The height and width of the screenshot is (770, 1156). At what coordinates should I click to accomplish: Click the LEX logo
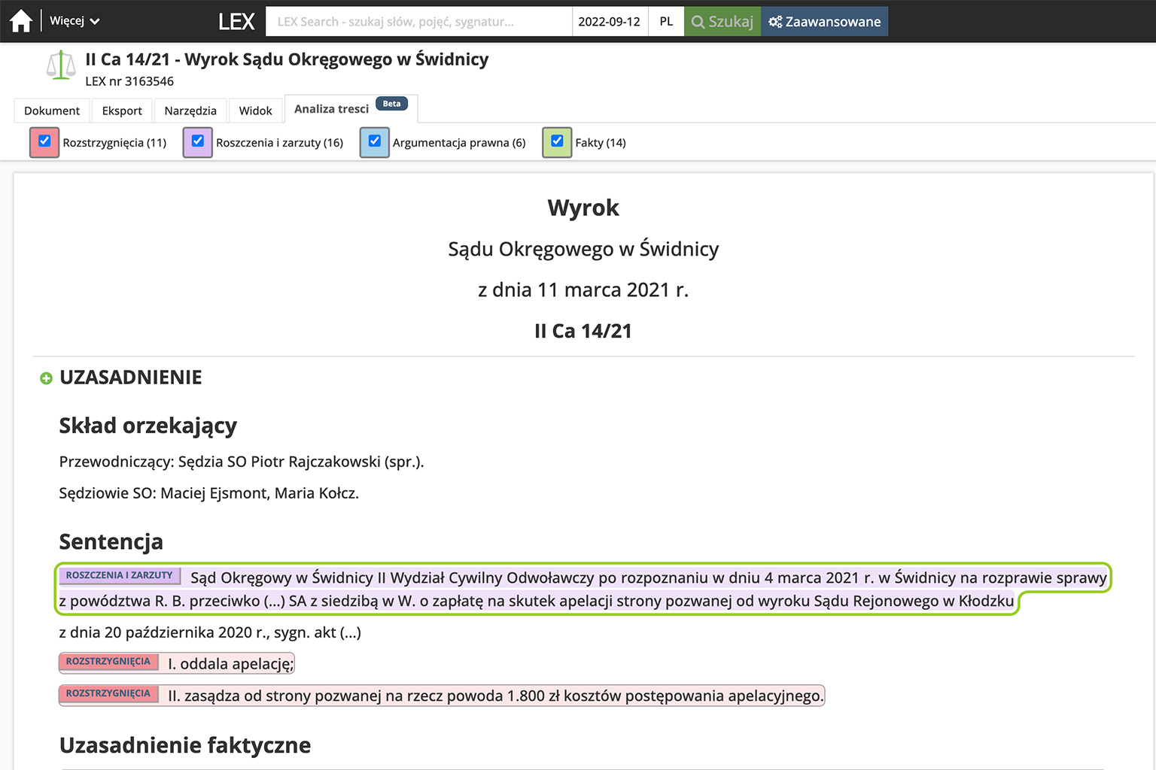point(236,22)
